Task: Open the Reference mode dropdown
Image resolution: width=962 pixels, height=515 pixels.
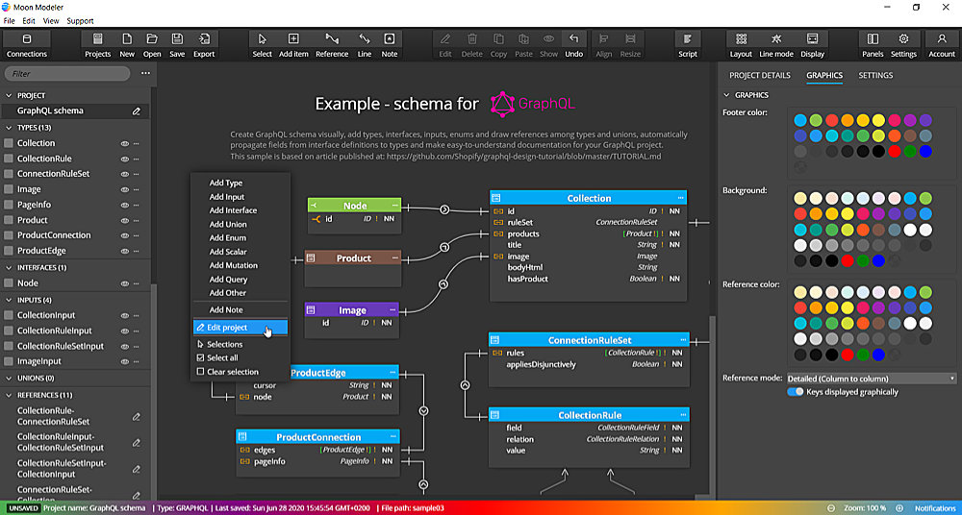Action: coord(871,379)
